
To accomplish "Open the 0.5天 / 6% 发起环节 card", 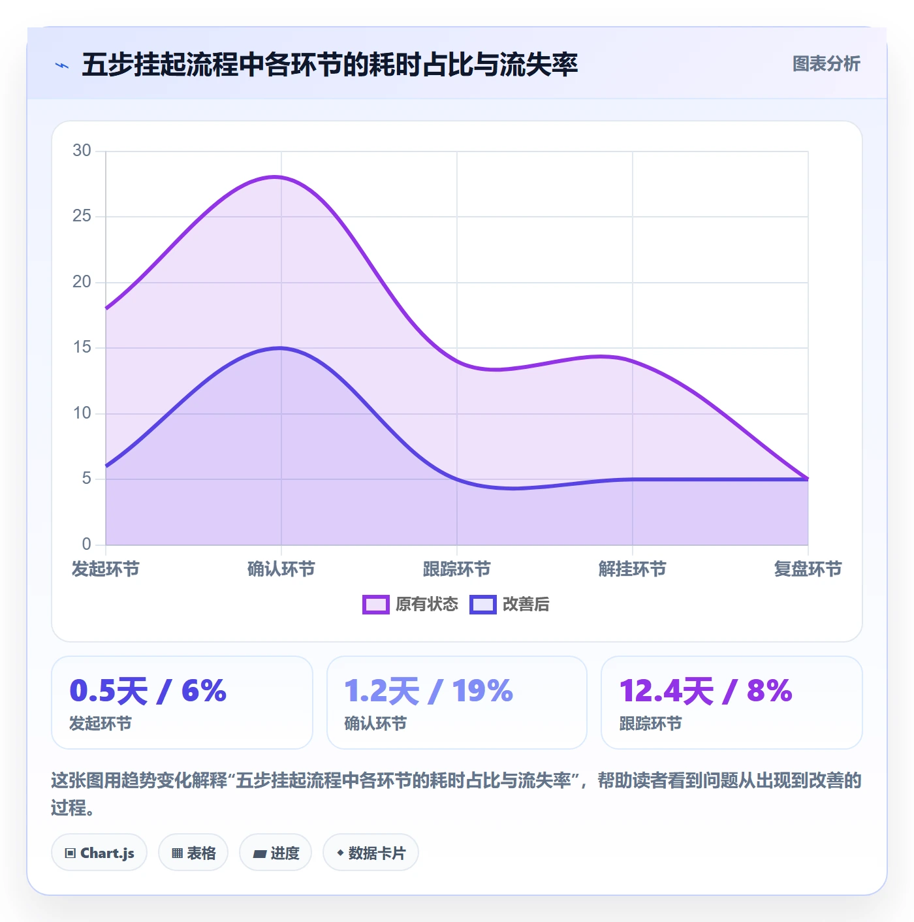I will (x=182, y=703).
